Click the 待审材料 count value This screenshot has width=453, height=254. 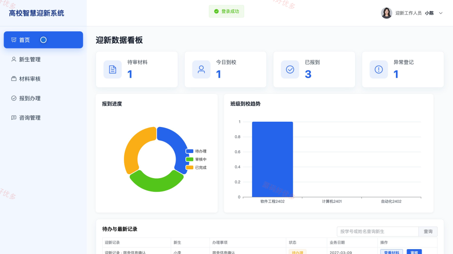pyautogui.click(x=130, y=74)
